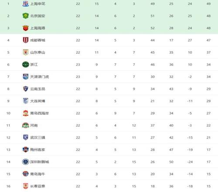Image resolution: width=218 pixels, height=192 pixels.
Task: Click the 梅州客家 team name
Action: click(37, 150)
